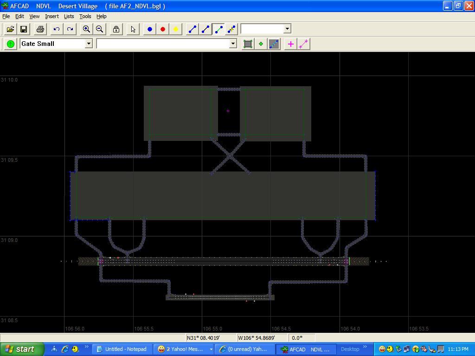The height and width of the screenshot is (356, 475).
Task: Open the Lists menu
Action: tap(69, 16)
